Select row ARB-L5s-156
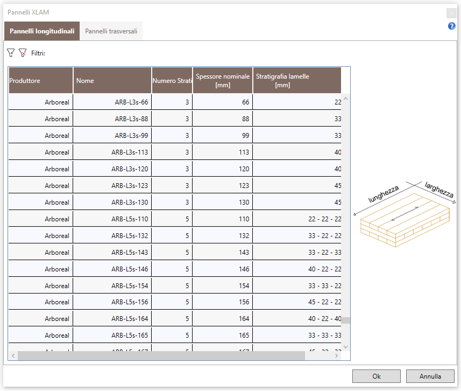Viewport: 461px width, 391px height. click(175, 302)
